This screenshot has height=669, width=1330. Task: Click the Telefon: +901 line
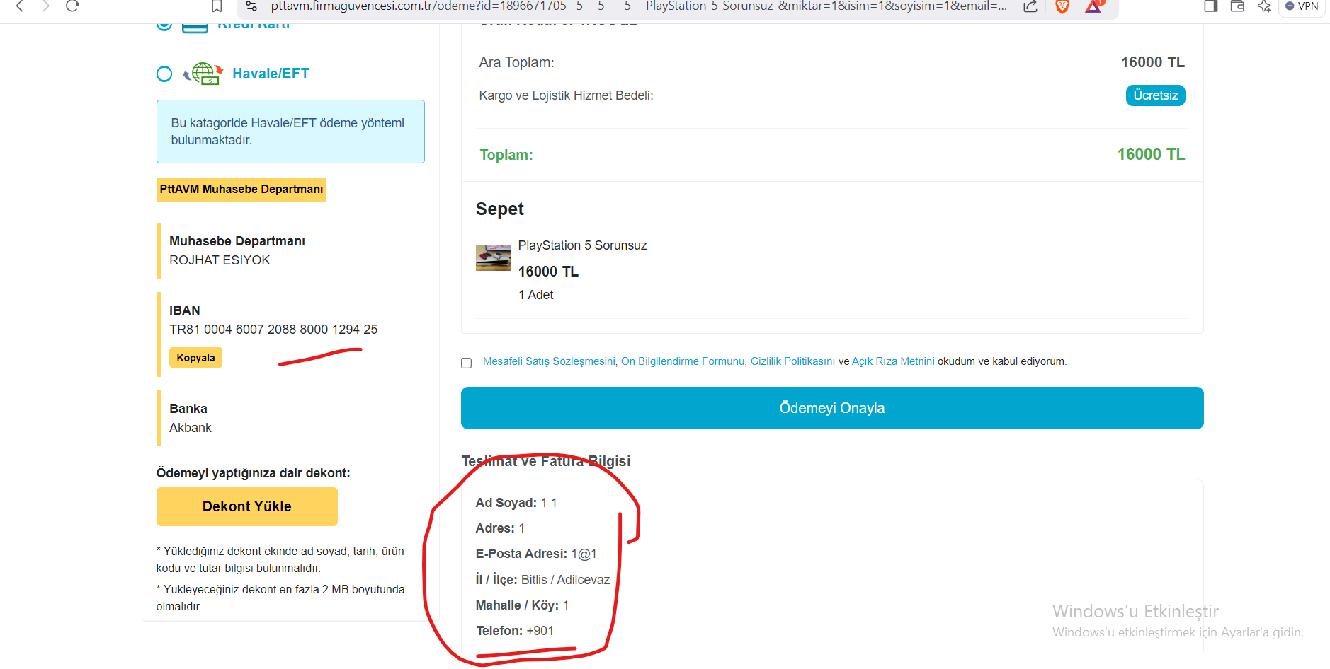point(515,631)
